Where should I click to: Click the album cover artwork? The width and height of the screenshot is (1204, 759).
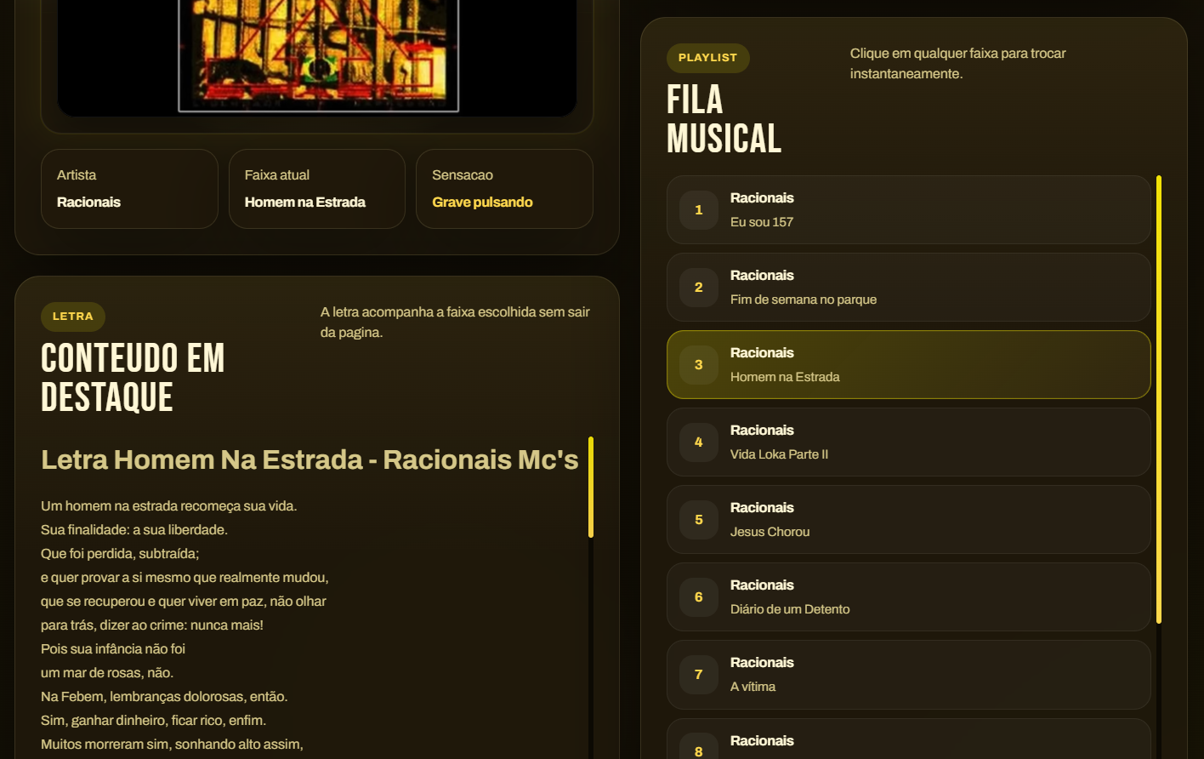(318, 55)
